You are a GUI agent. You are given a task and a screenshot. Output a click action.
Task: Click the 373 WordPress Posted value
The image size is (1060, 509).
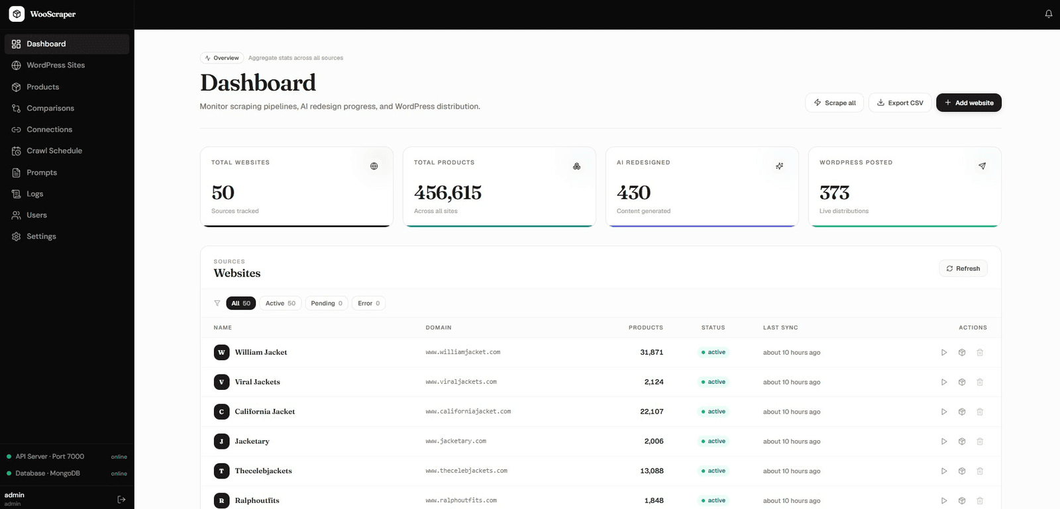[835, 193]
